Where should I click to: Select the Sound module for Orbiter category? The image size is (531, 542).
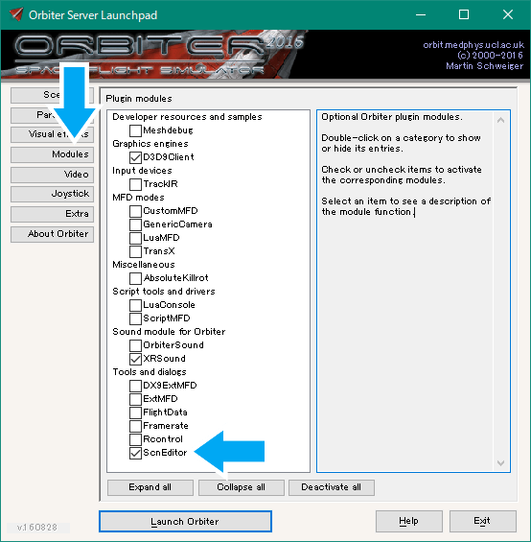169,332
